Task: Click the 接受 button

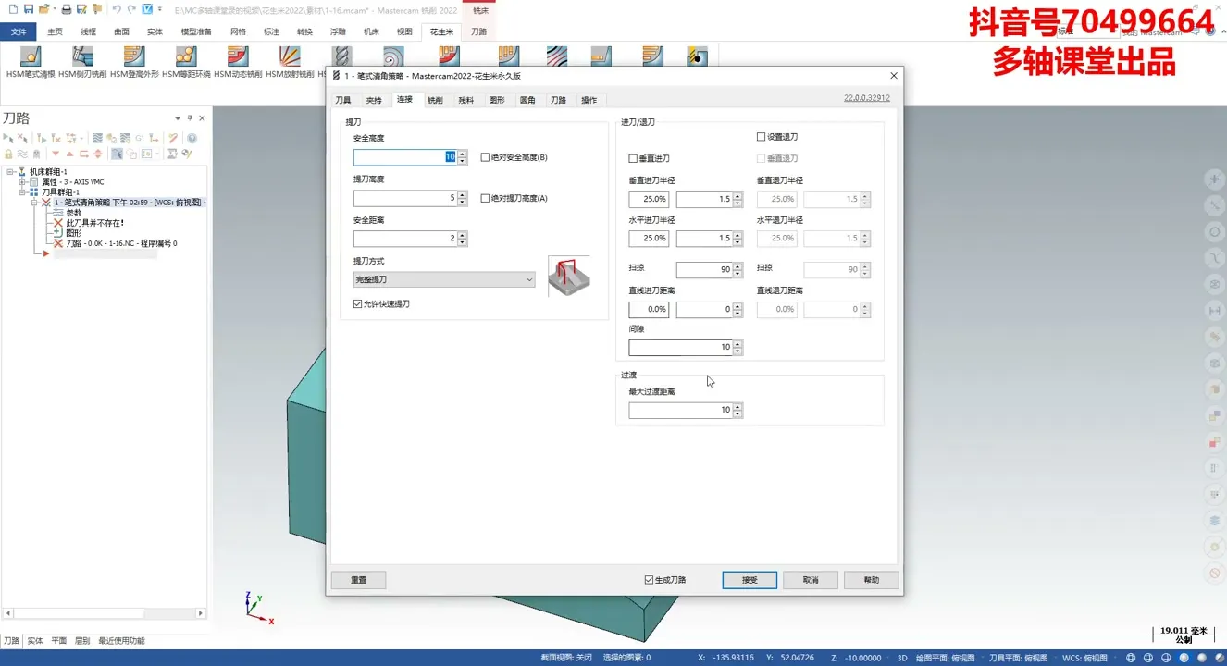Action: click(750, 580)
